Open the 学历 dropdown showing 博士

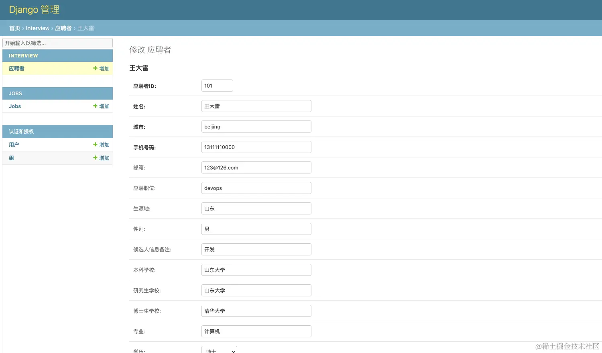(219, 350)
